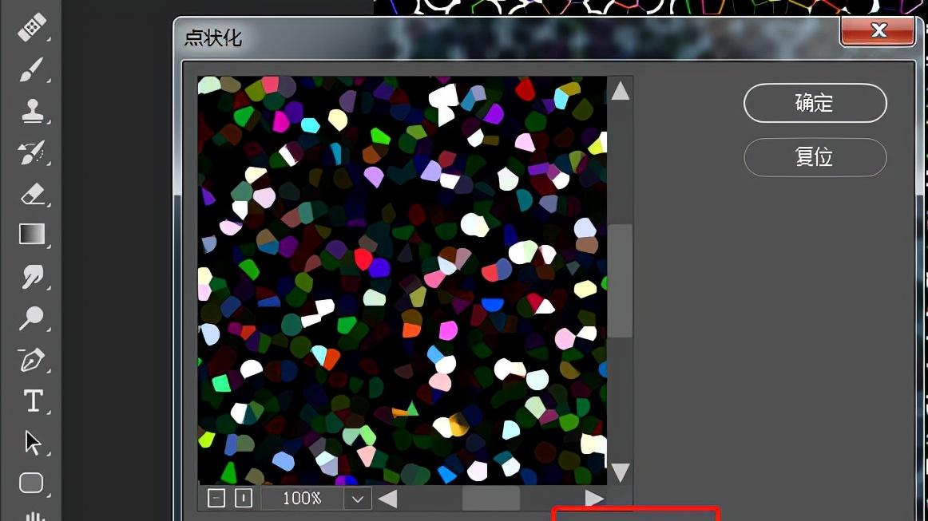Select the Eraser tool
Screen dimensions: 928x521
pyautogui.click(x=32, y=194)
